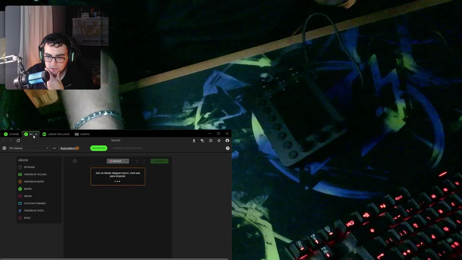This screenshot has height=260, width=462.
Task: Add an Iniciar action
Action: coord(25,196)
